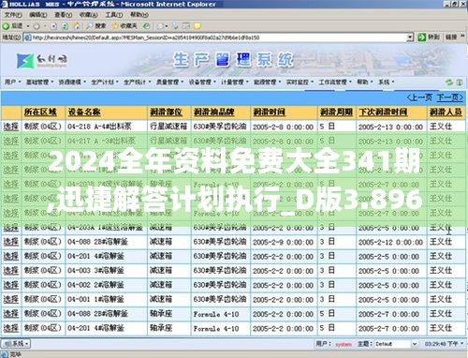Open the 收藏(A) menu
468x358 pixels.
tap(88, 15)
